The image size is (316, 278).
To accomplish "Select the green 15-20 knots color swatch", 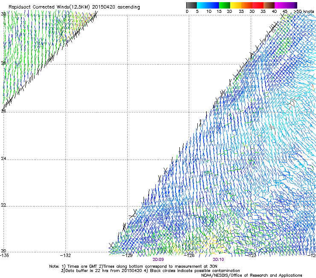I will [x=225, y=5].
